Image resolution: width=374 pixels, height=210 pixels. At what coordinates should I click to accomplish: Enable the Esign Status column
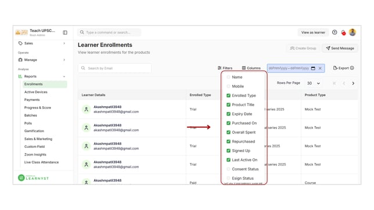pos(228,178)
